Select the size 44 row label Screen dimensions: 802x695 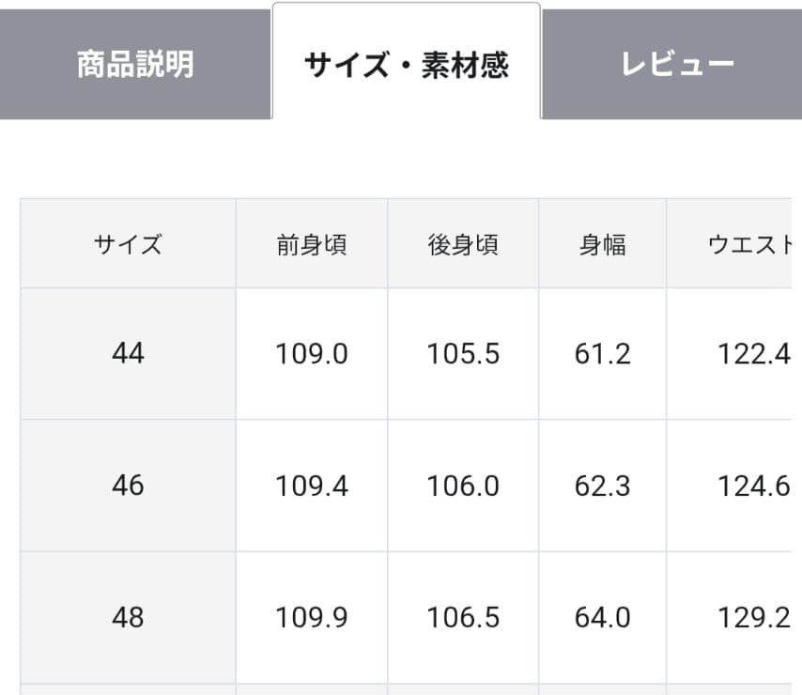[128, 354]
